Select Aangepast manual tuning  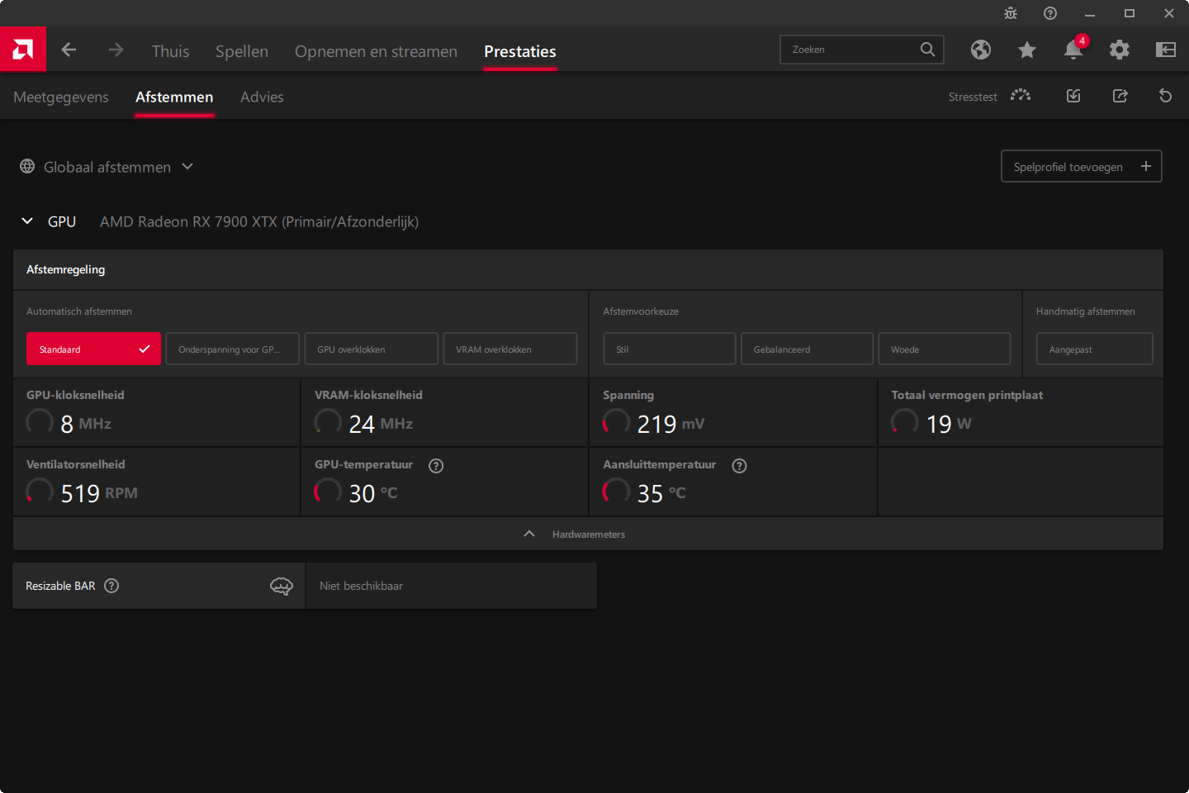click(1095, 349)
